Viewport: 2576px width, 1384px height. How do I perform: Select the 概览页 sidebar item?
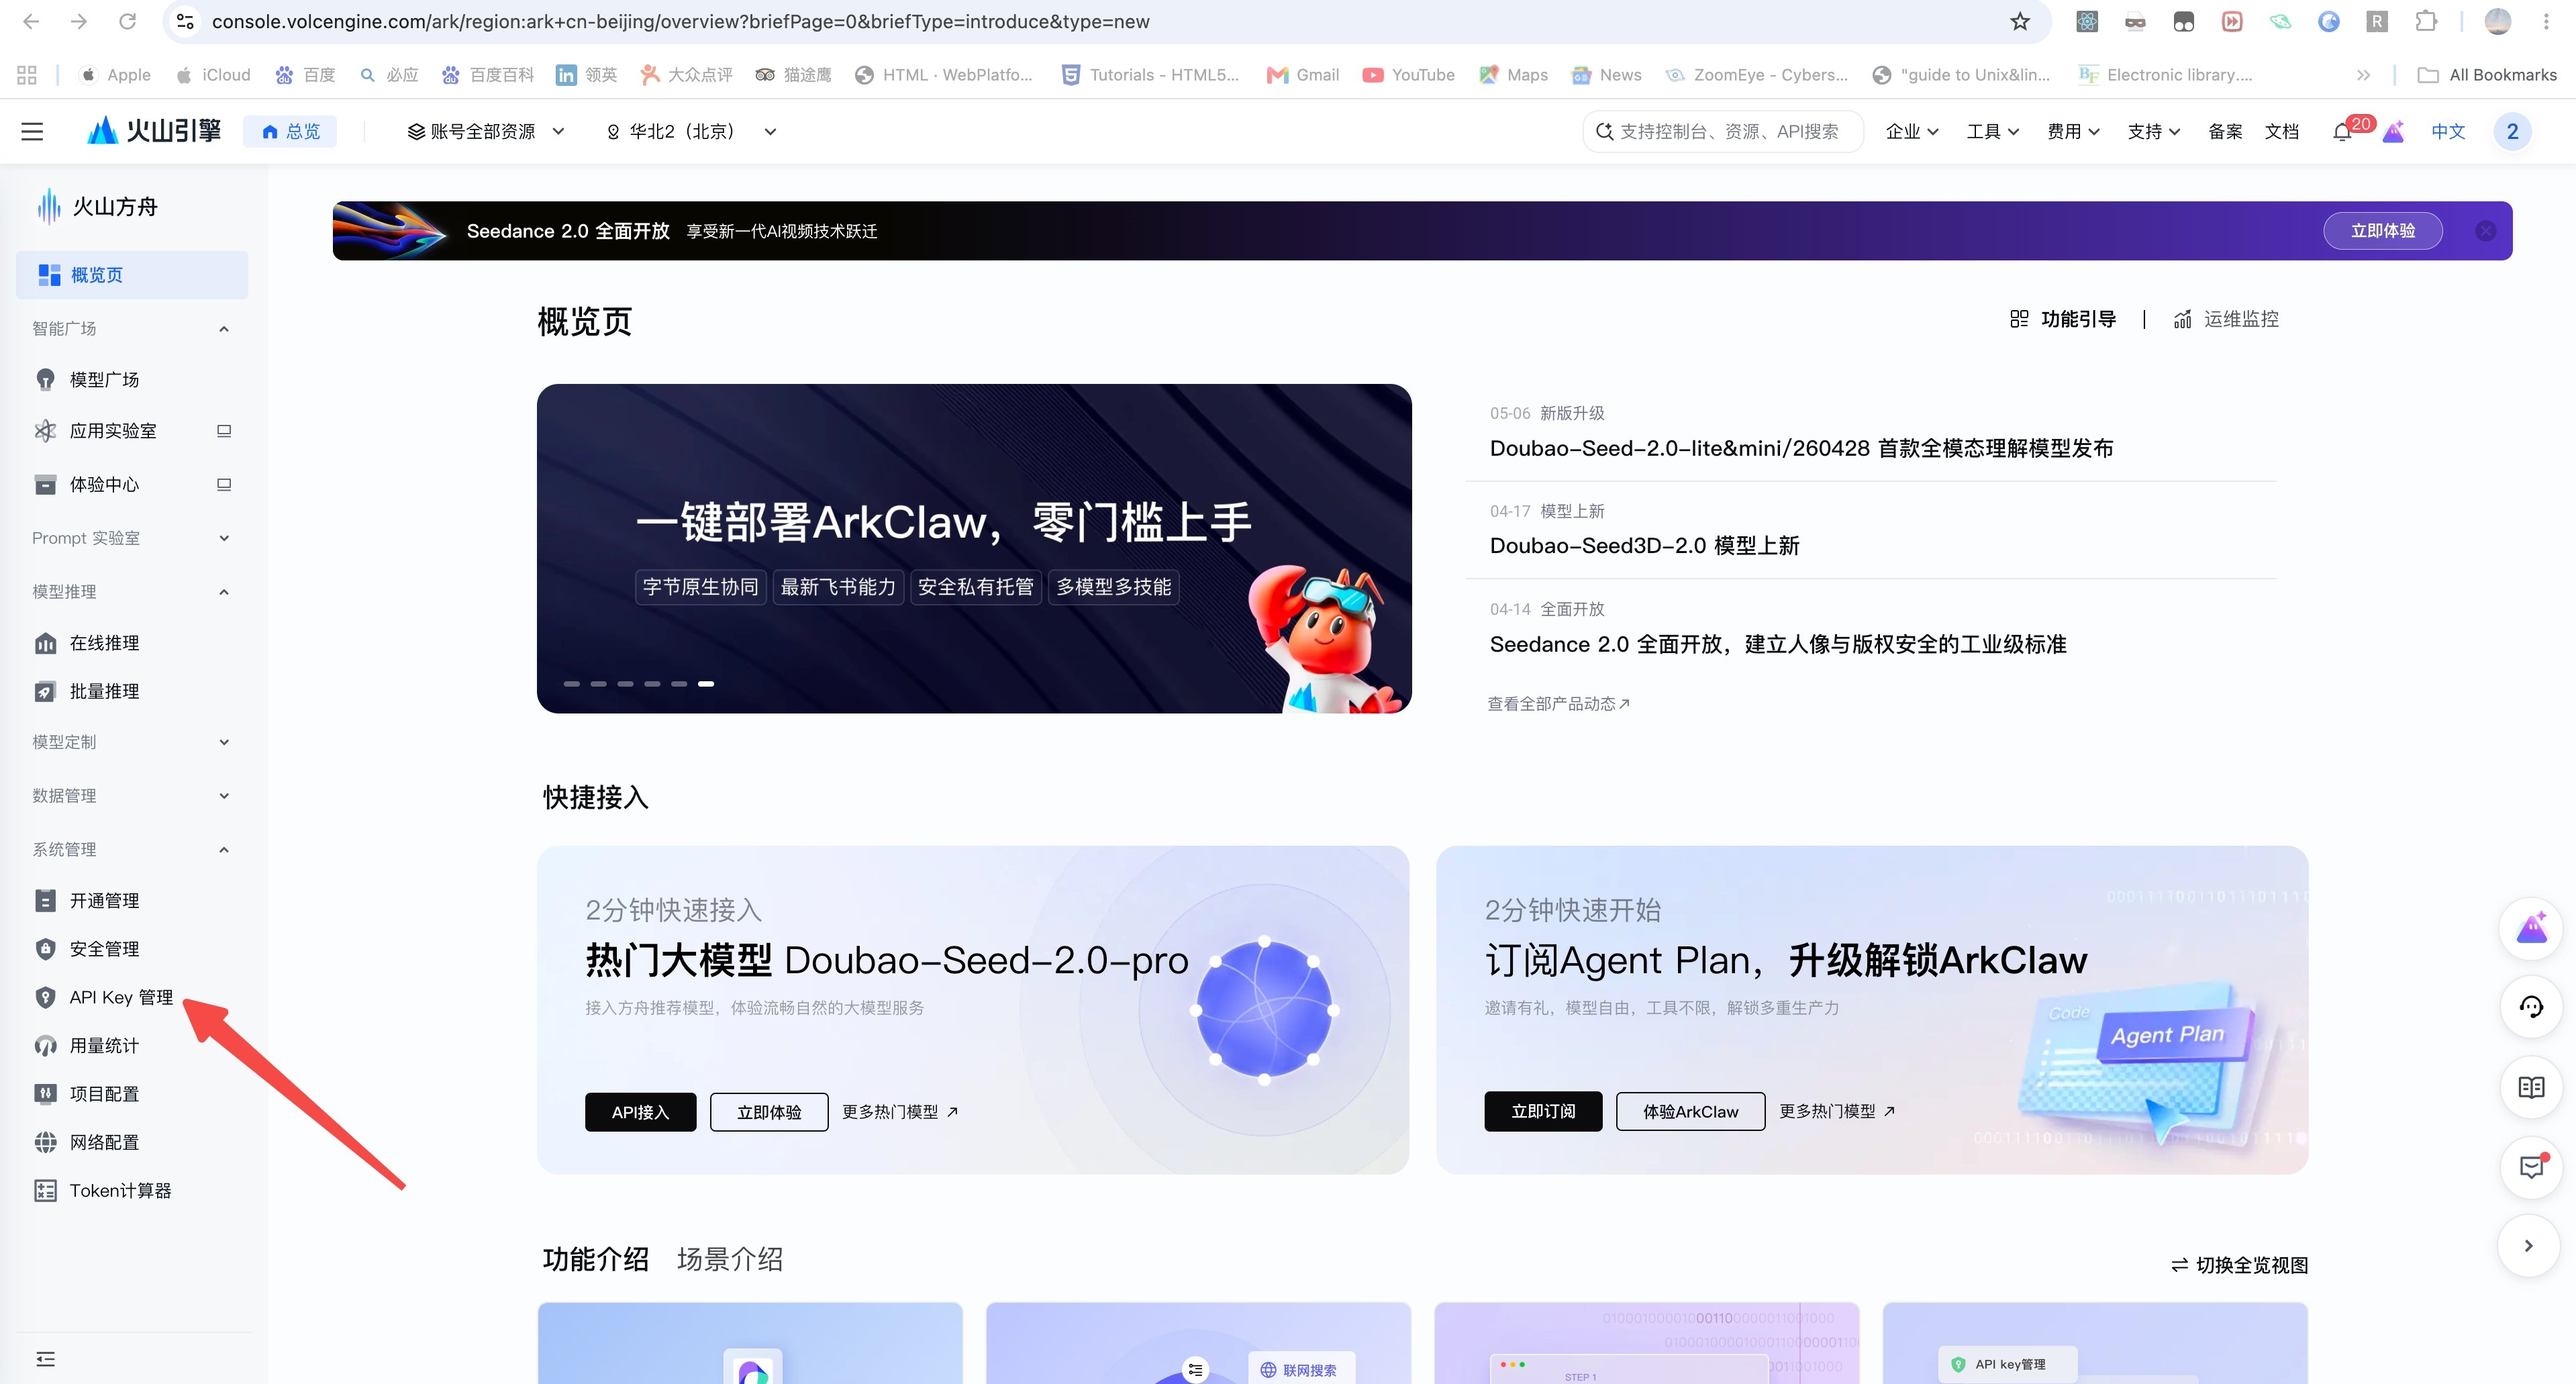click(132, 275)
